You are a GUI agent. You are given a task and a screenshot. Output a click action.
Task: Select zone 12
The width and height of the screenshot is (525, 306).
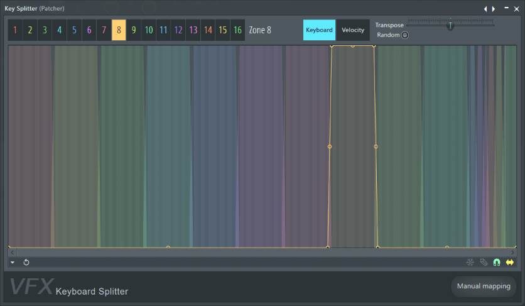[178, 30]
